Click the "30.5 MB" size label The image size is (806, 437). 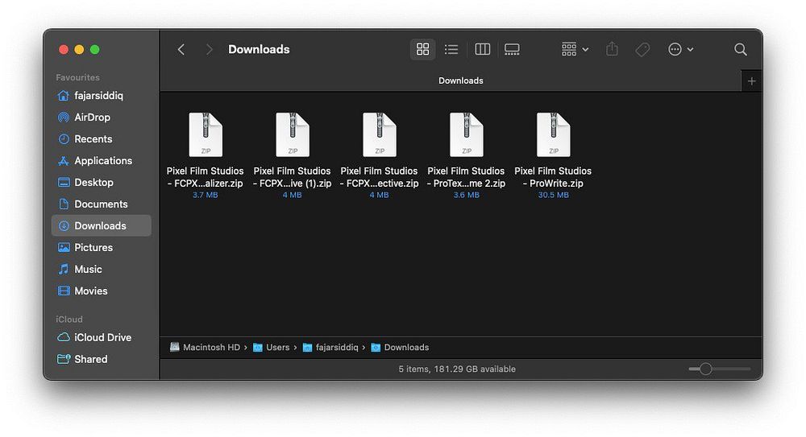click(553, 195)
